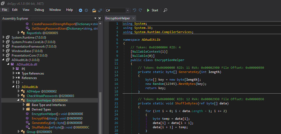Click the scroll-up arrow in Assembly Explorer
281x134 pixels.
click(100, 23)
